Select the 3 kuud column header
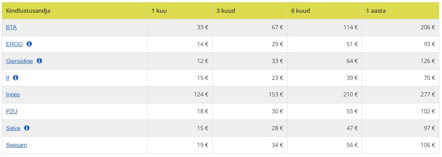Image resolution: width=442 pixels, height=157 pixels. 226,11
